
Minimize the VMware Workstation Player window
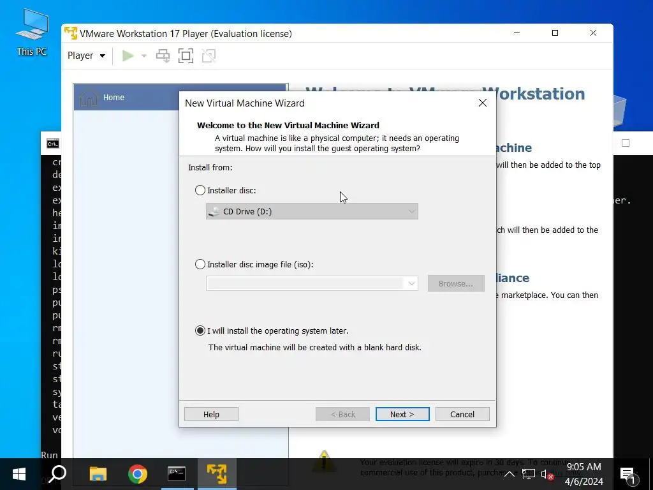(x=517, y=33)
